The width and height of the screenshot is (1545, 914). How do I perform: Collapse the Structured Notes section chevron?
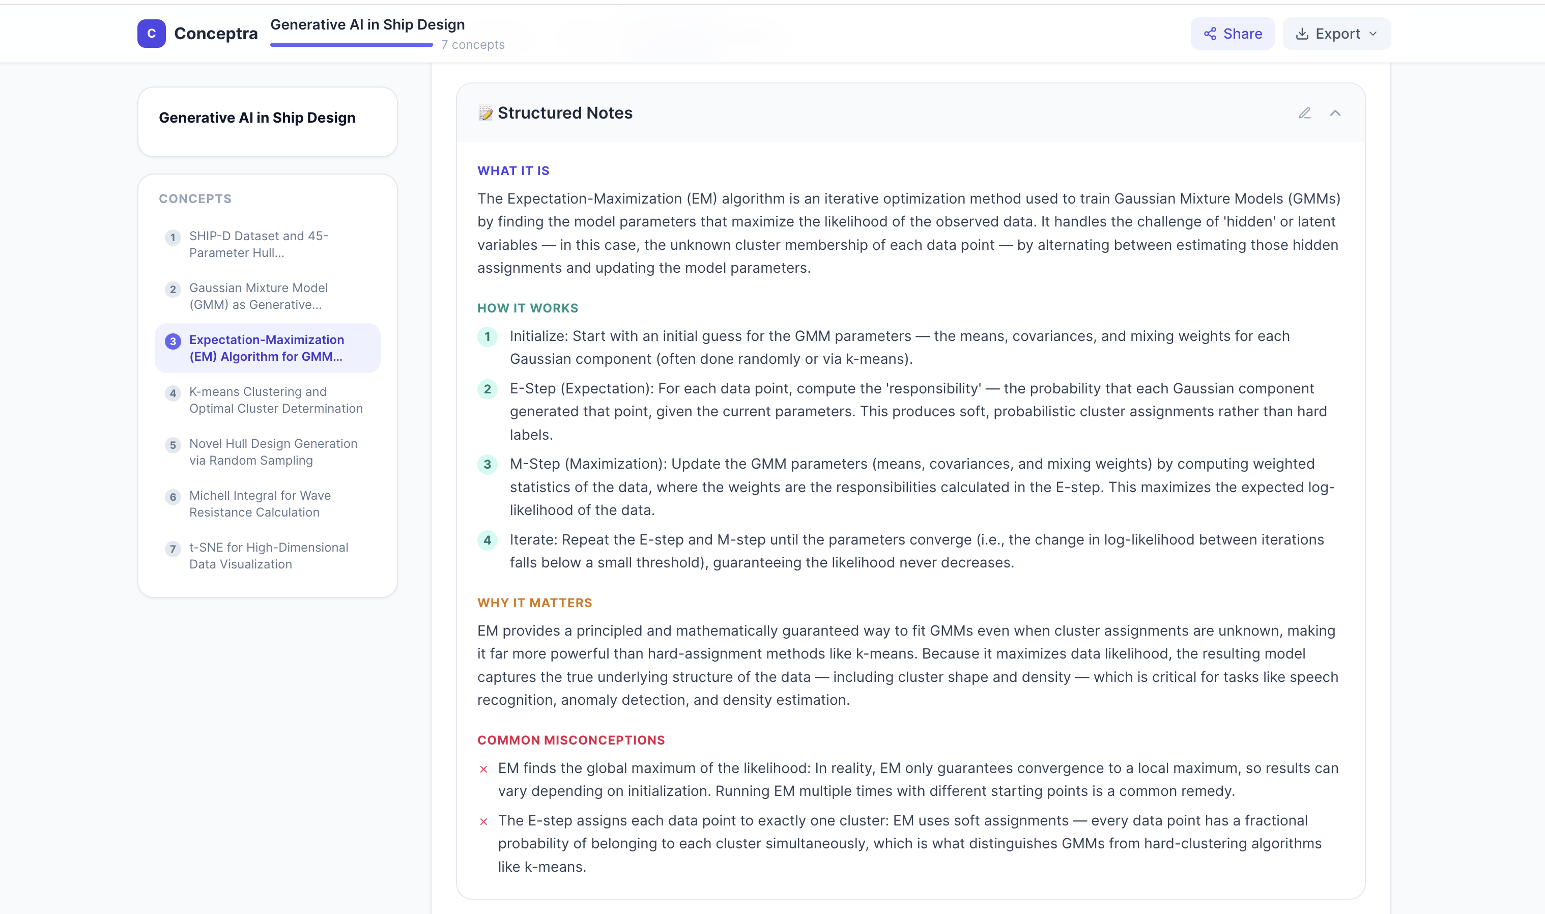(x=1335, y=113)
